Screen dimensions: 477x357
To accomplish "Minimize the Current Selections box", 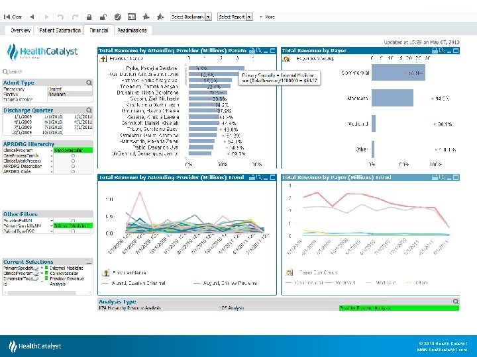I will pyautogui.click(x=89, y=262).
